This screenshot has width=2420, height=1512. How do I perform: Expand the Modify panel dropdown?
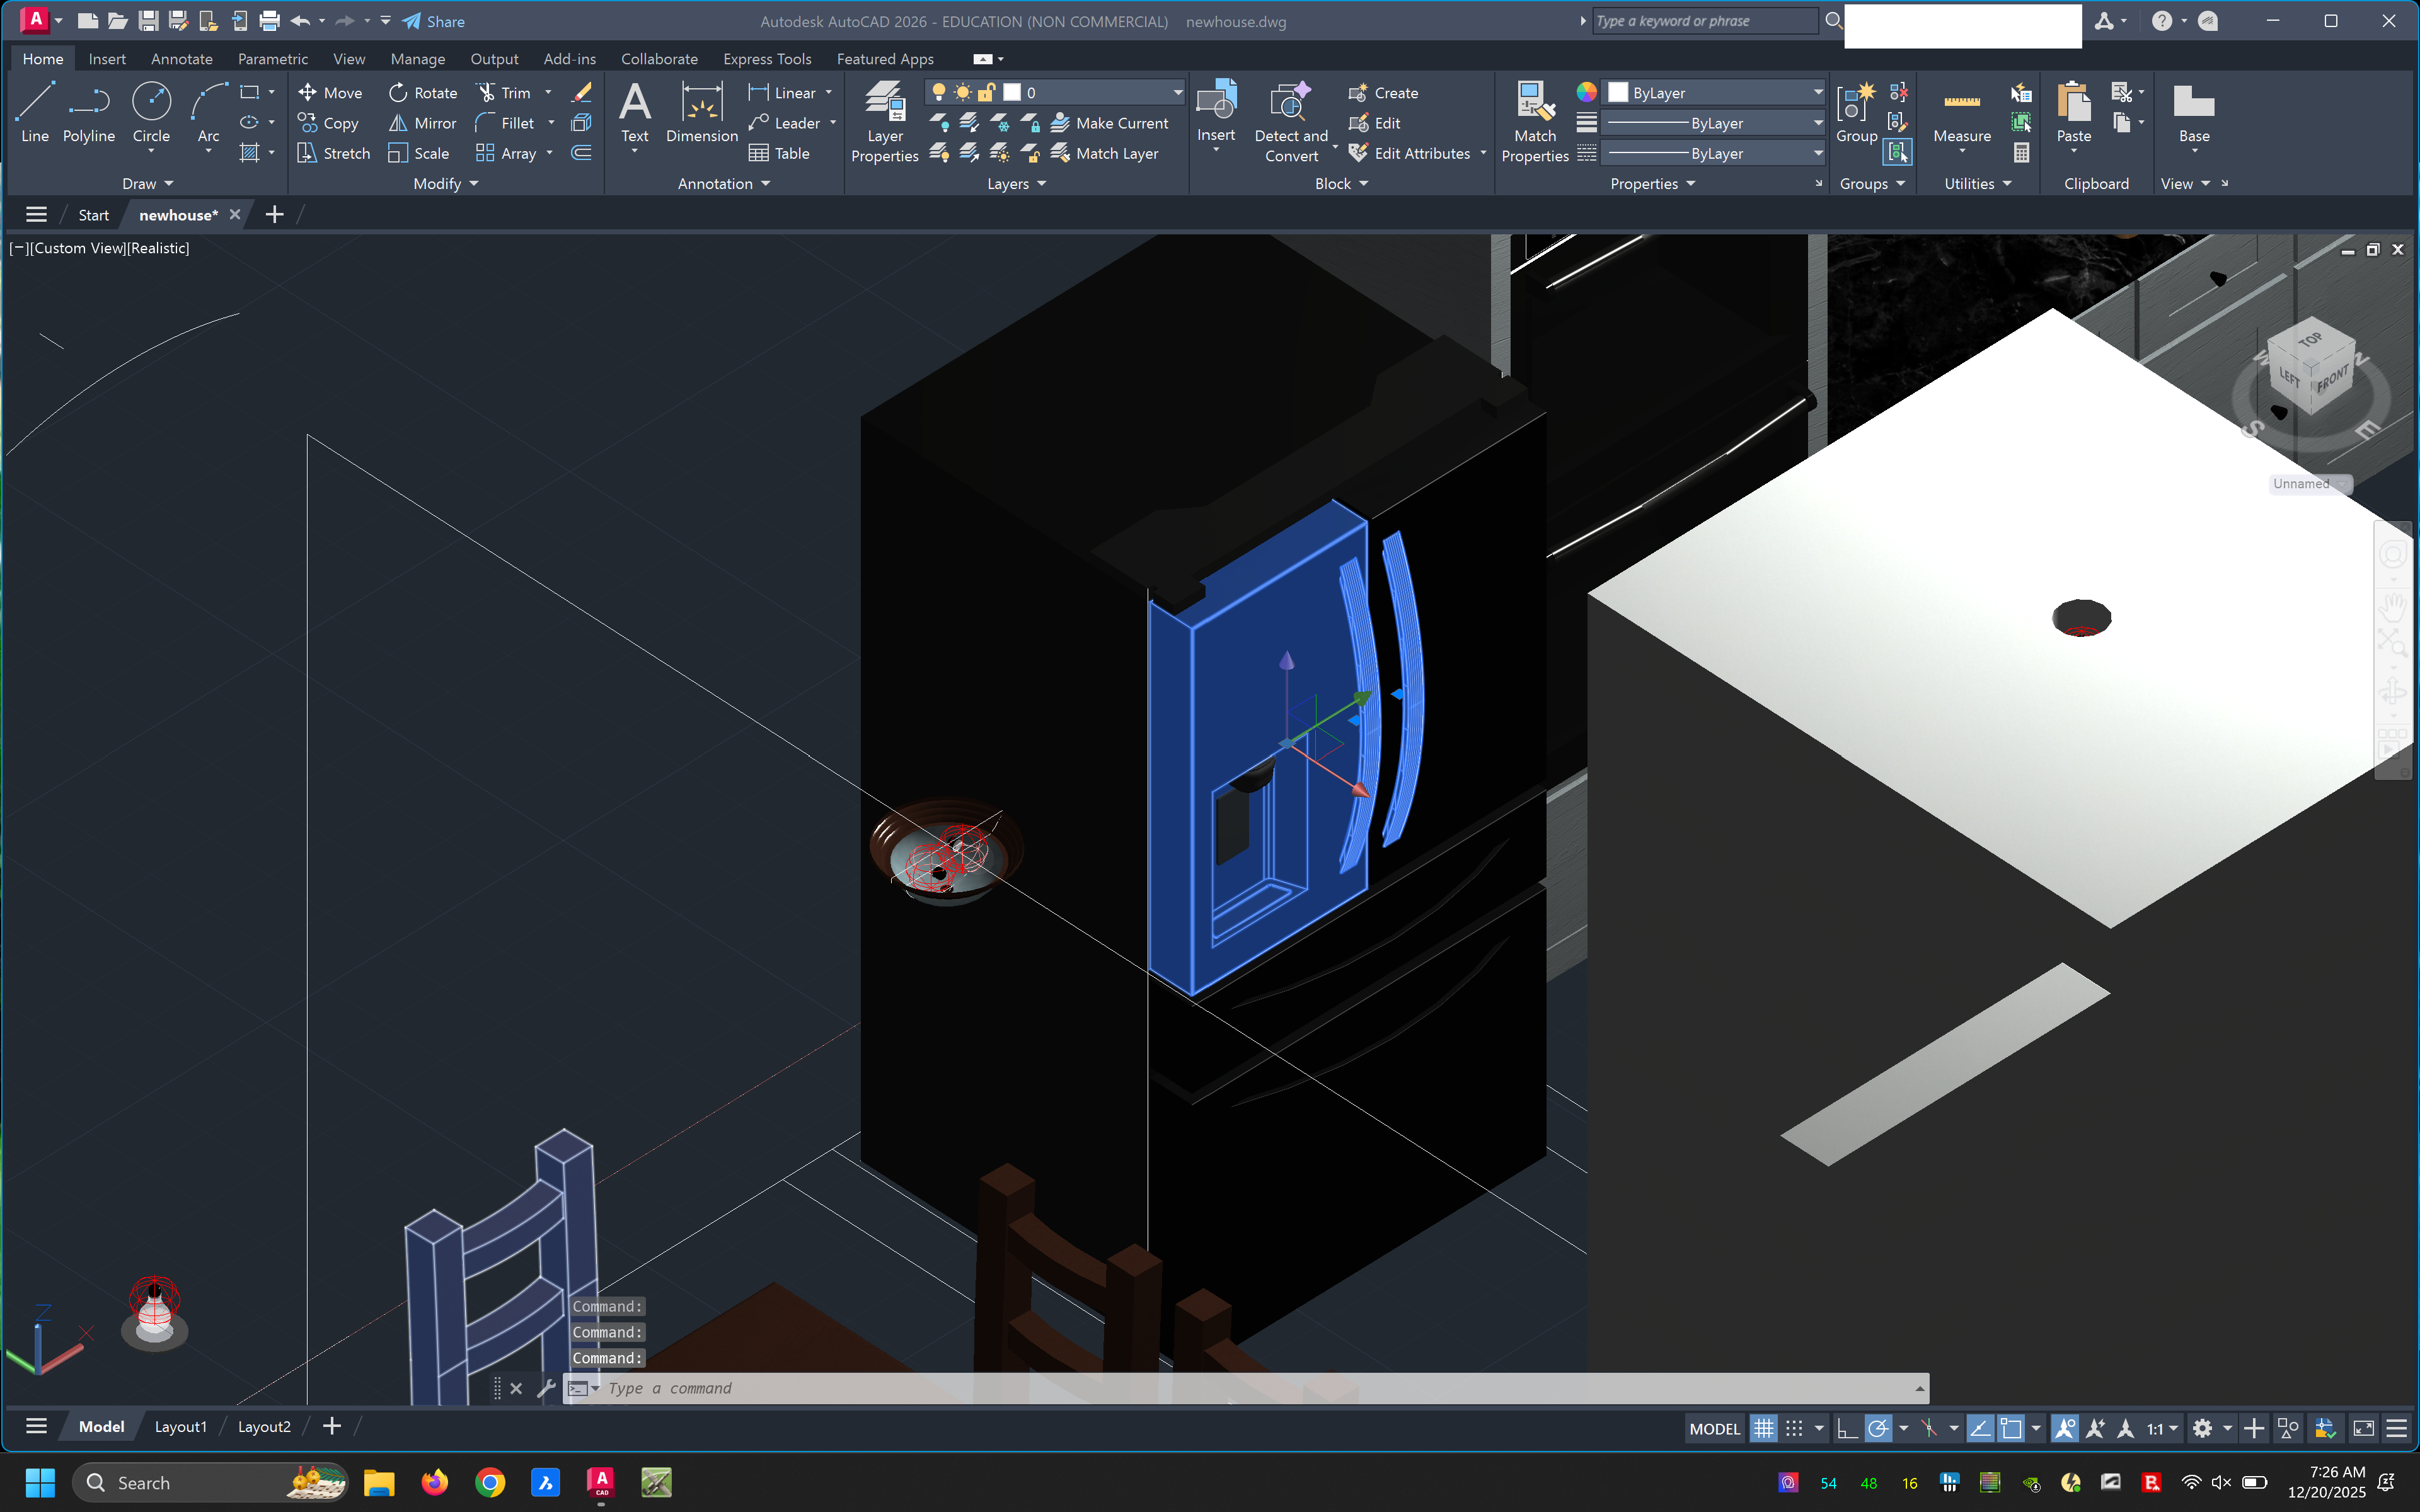(446, 184)
